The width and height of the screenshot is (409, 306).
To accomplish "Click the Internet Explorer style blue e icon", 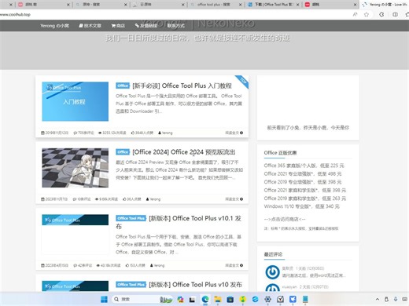I will coord(256,299).
